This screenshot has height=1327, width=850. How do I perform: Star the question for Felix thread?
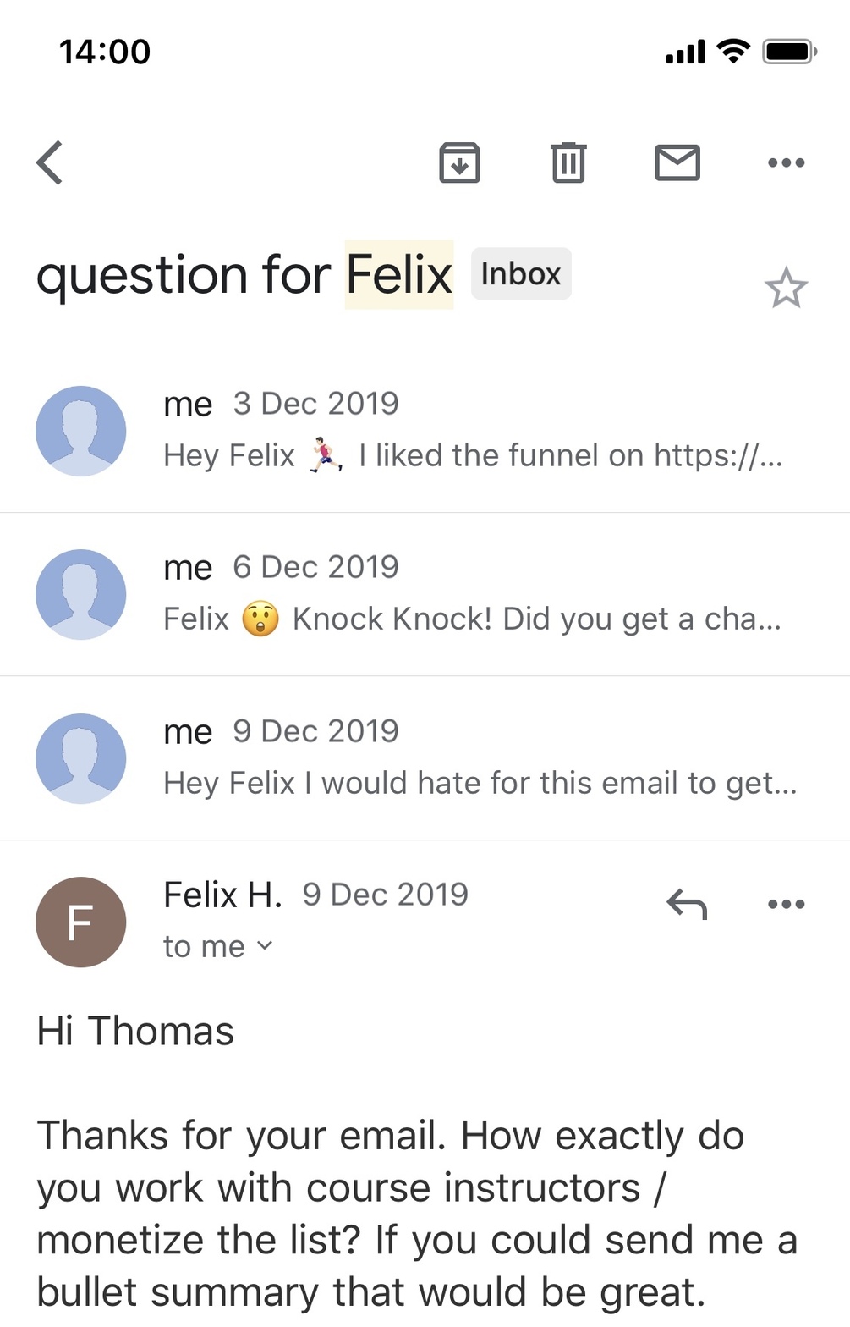[x=786, y=289]
